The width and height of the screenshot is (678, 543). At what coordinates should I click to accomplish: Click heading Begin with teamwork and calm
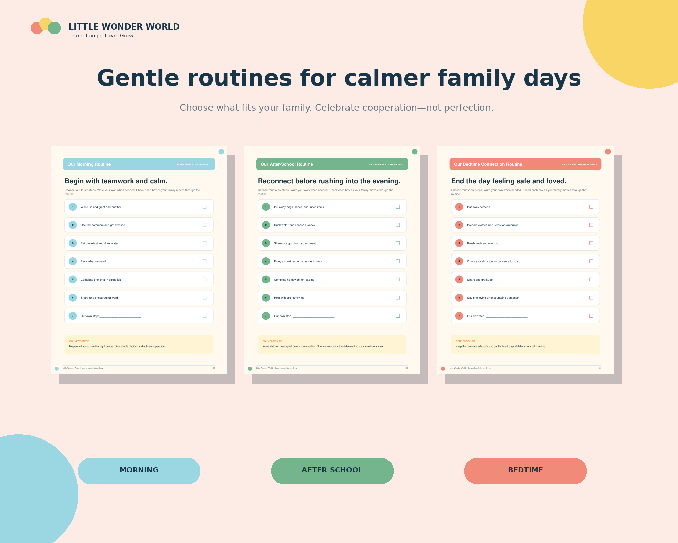click(x=116, y=181)
